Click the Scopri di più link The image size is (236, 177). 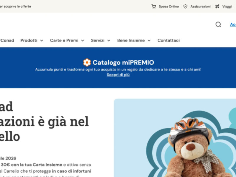tap(118, 75)
